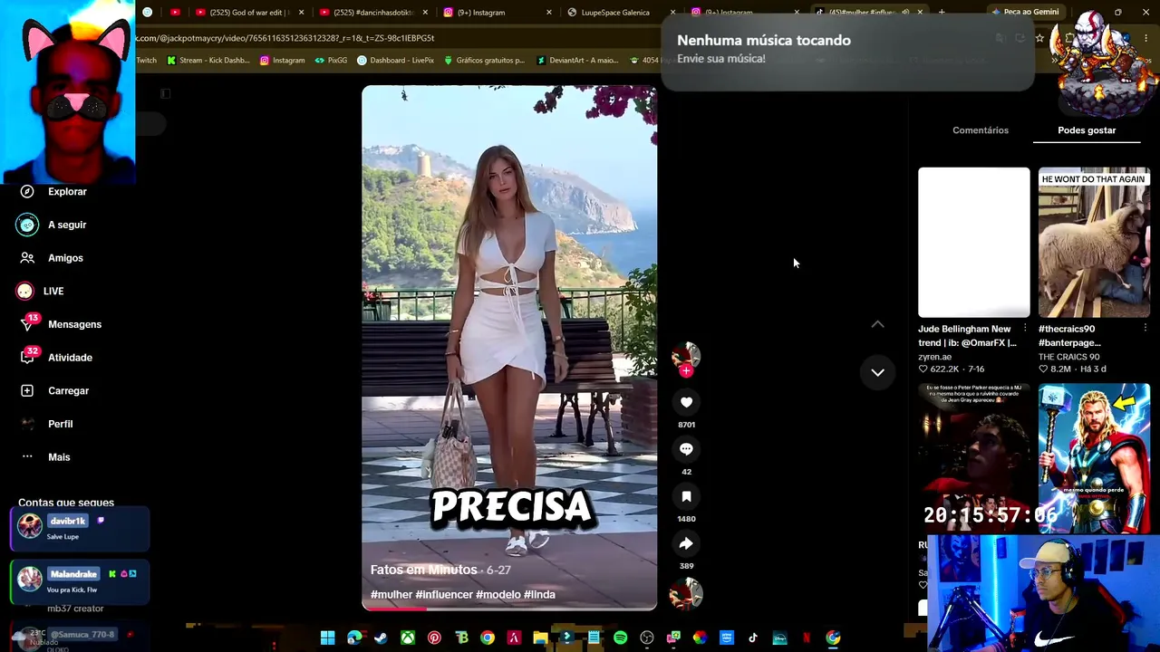Follow creator with the red plus badge
Screen dimensions: 1160x652
(x=686, y=370)
